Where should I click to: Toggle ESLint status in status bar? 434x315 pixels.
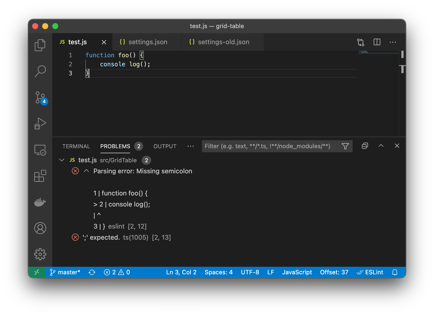pyautogui.click(x=370, y=272)
